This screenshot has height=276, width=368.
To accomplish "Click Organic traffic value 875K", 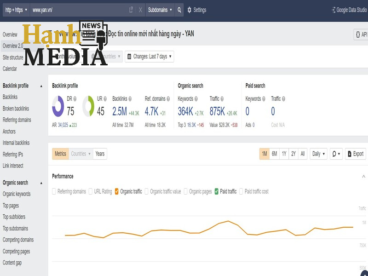I will pyautogui.click(x=217, y=111).
